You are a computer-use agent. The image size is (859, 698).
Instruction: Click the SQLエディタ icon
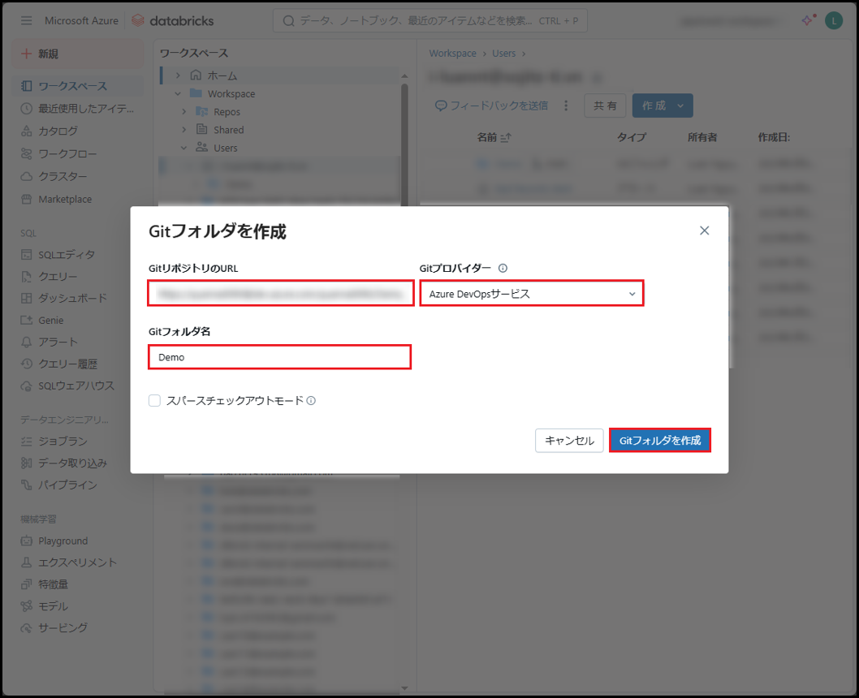click(x=26, y=255)
